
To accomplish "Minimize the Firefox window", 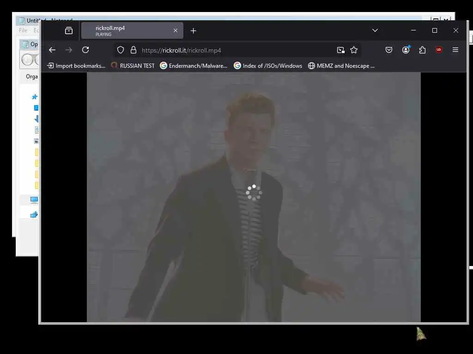I will pyautogui.click(x=413, y=30).
